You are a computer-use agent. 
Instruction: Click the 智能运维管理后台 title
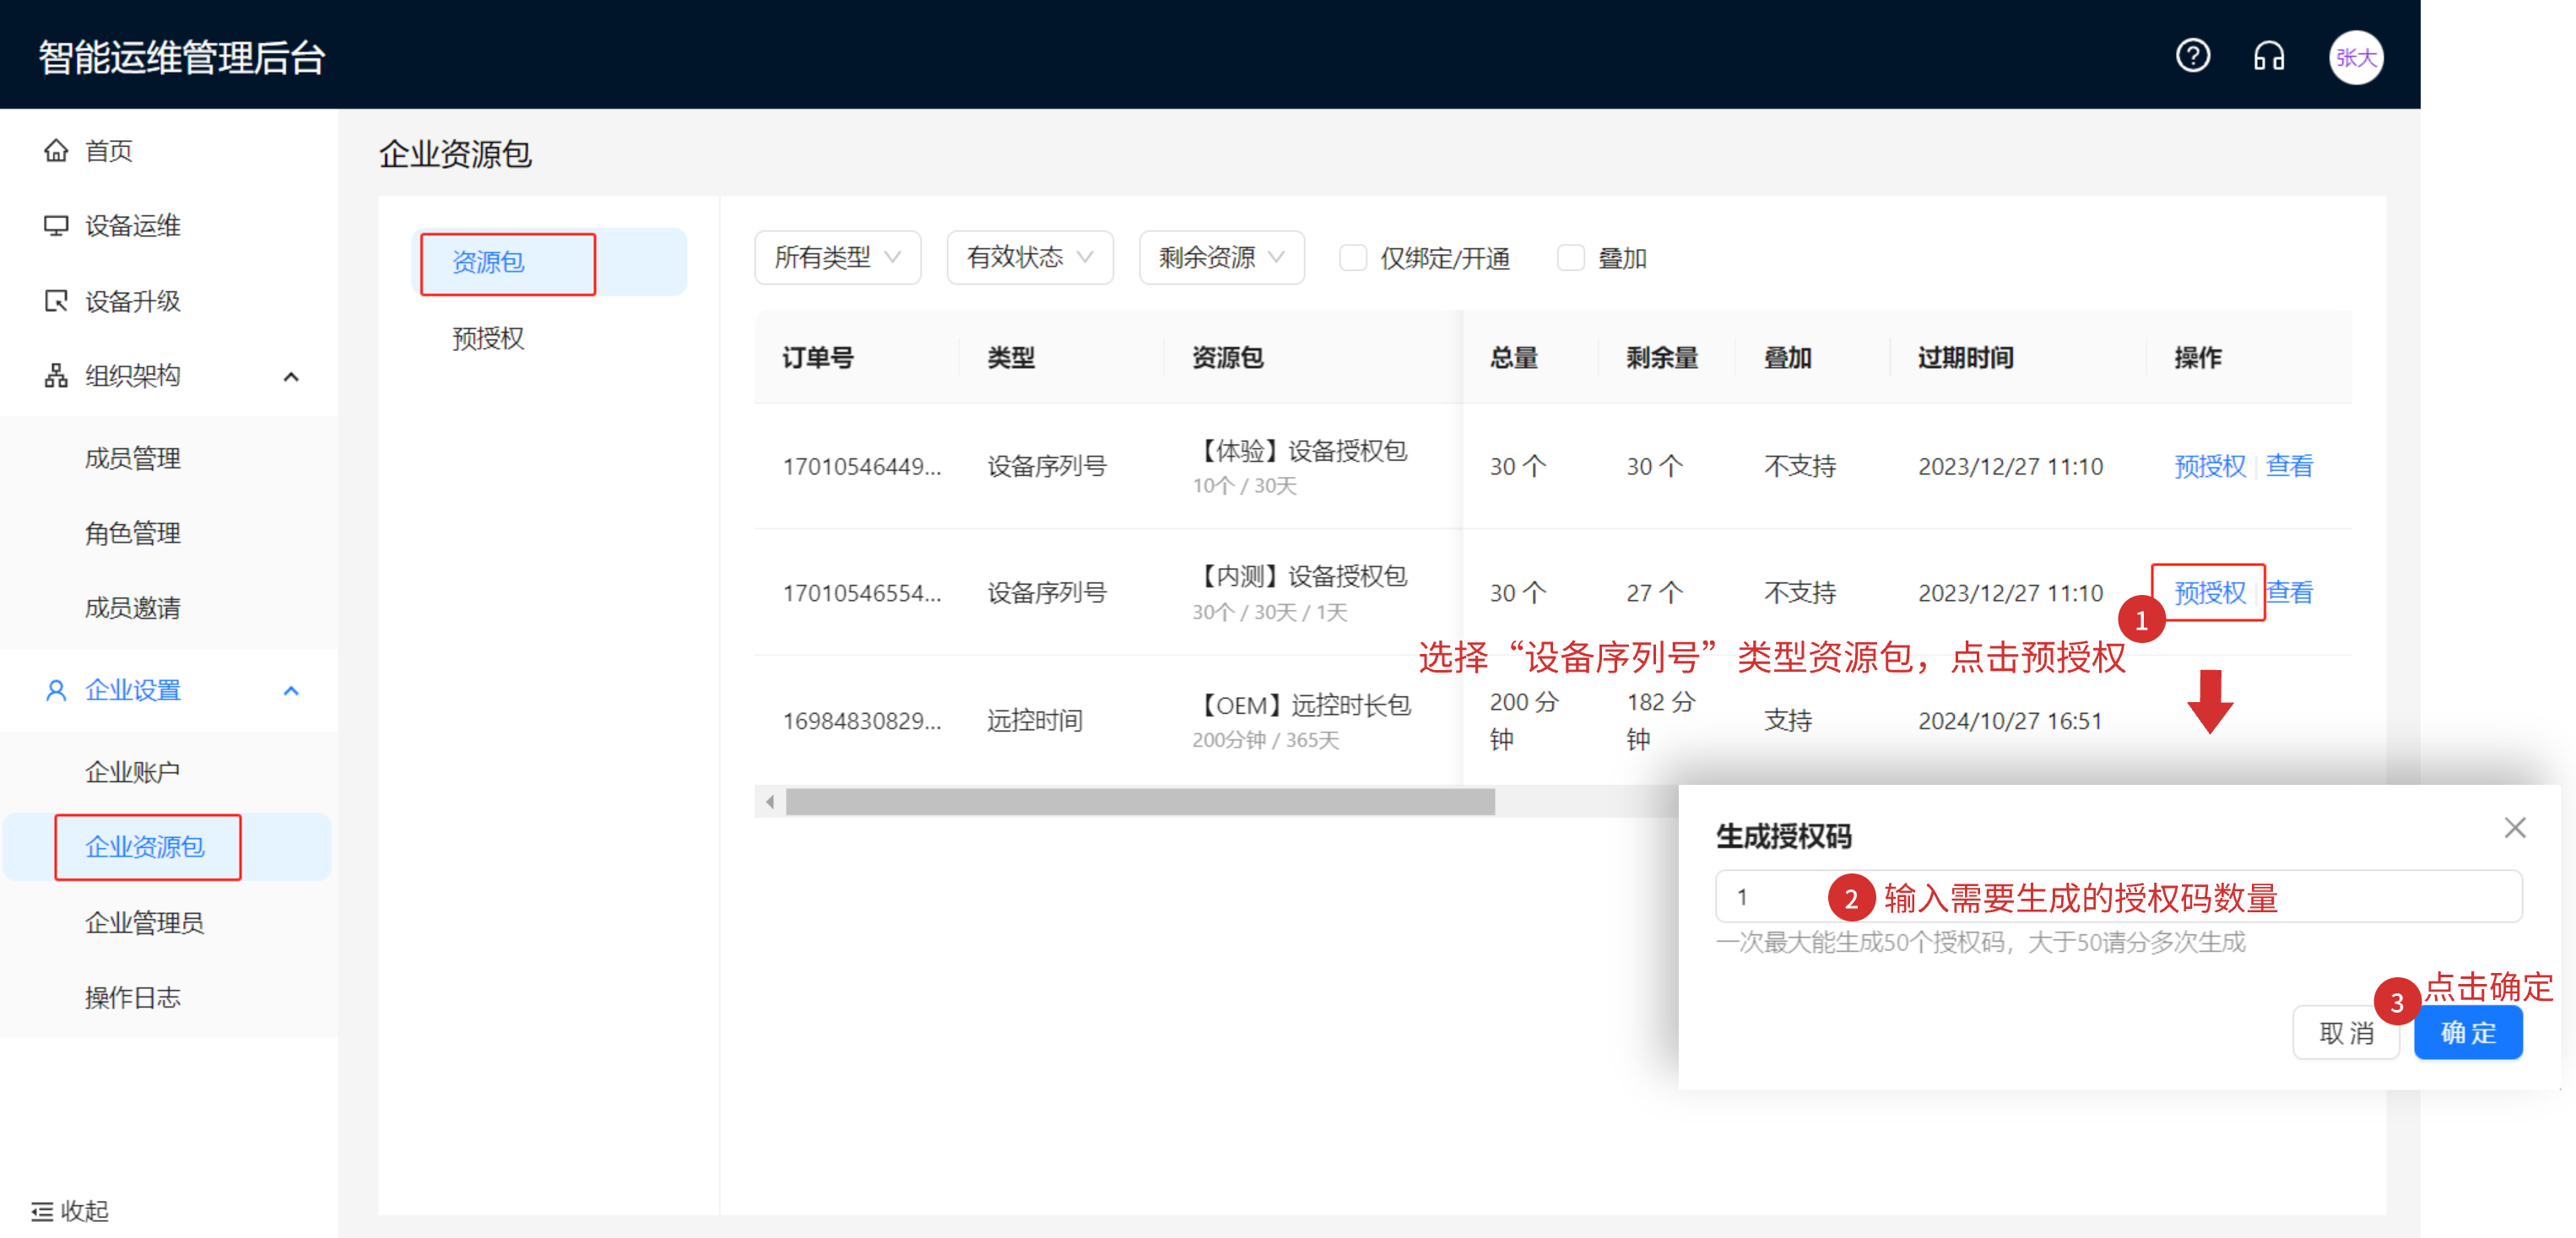point(182,57)
